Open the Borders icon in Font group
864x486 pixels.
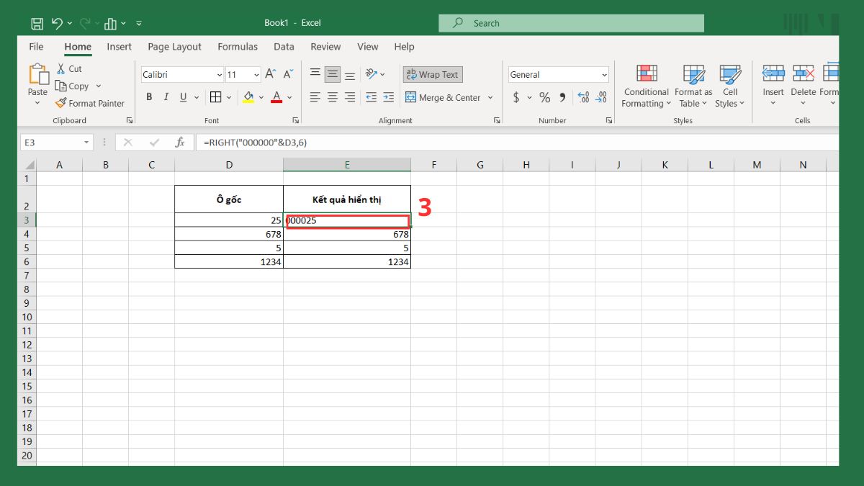(215, 97)
